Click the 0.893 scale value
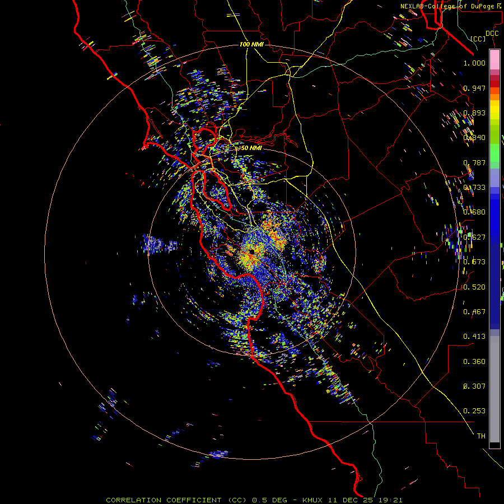Viewport: 504px width, 504px height. point(474,113)
